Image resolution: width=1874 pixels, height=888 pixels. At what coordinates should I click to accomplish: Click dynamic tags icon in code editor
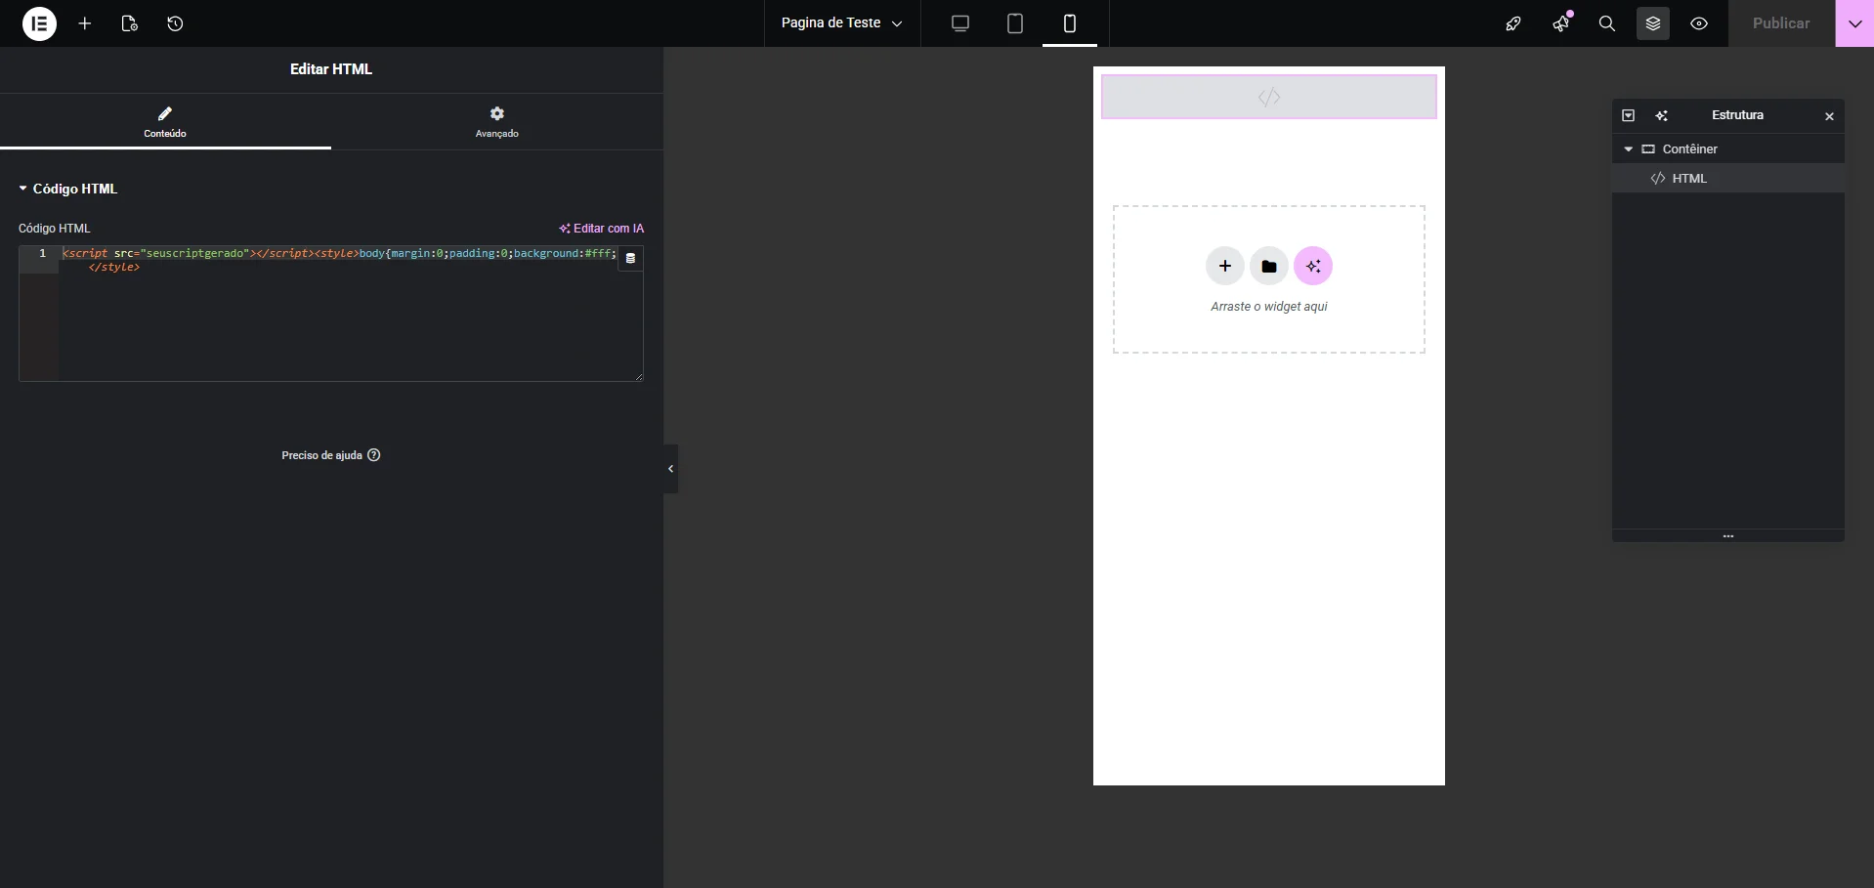630,259
